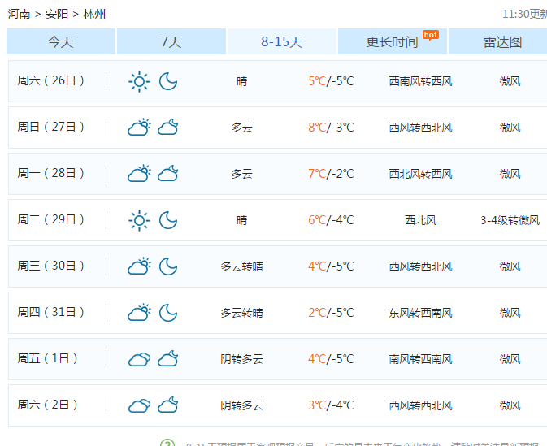Switch to the 雷达图 radar tab
The height and width of the screenshot is (446, 547).
point(501,42)
